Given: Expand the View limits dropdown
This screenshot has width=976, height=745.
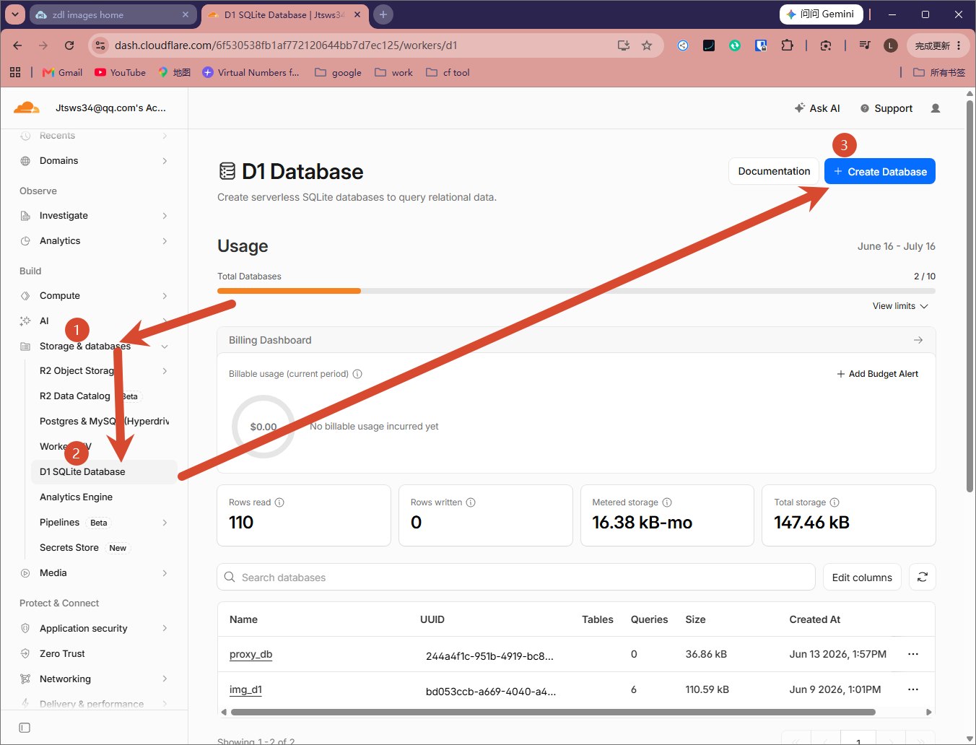Looking at the screenshot, I should coord(900,306).
